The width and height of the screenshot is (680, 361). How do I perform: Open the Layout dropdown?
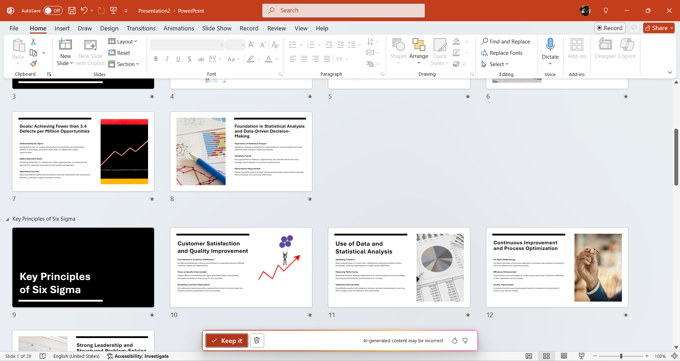(123, 41)
